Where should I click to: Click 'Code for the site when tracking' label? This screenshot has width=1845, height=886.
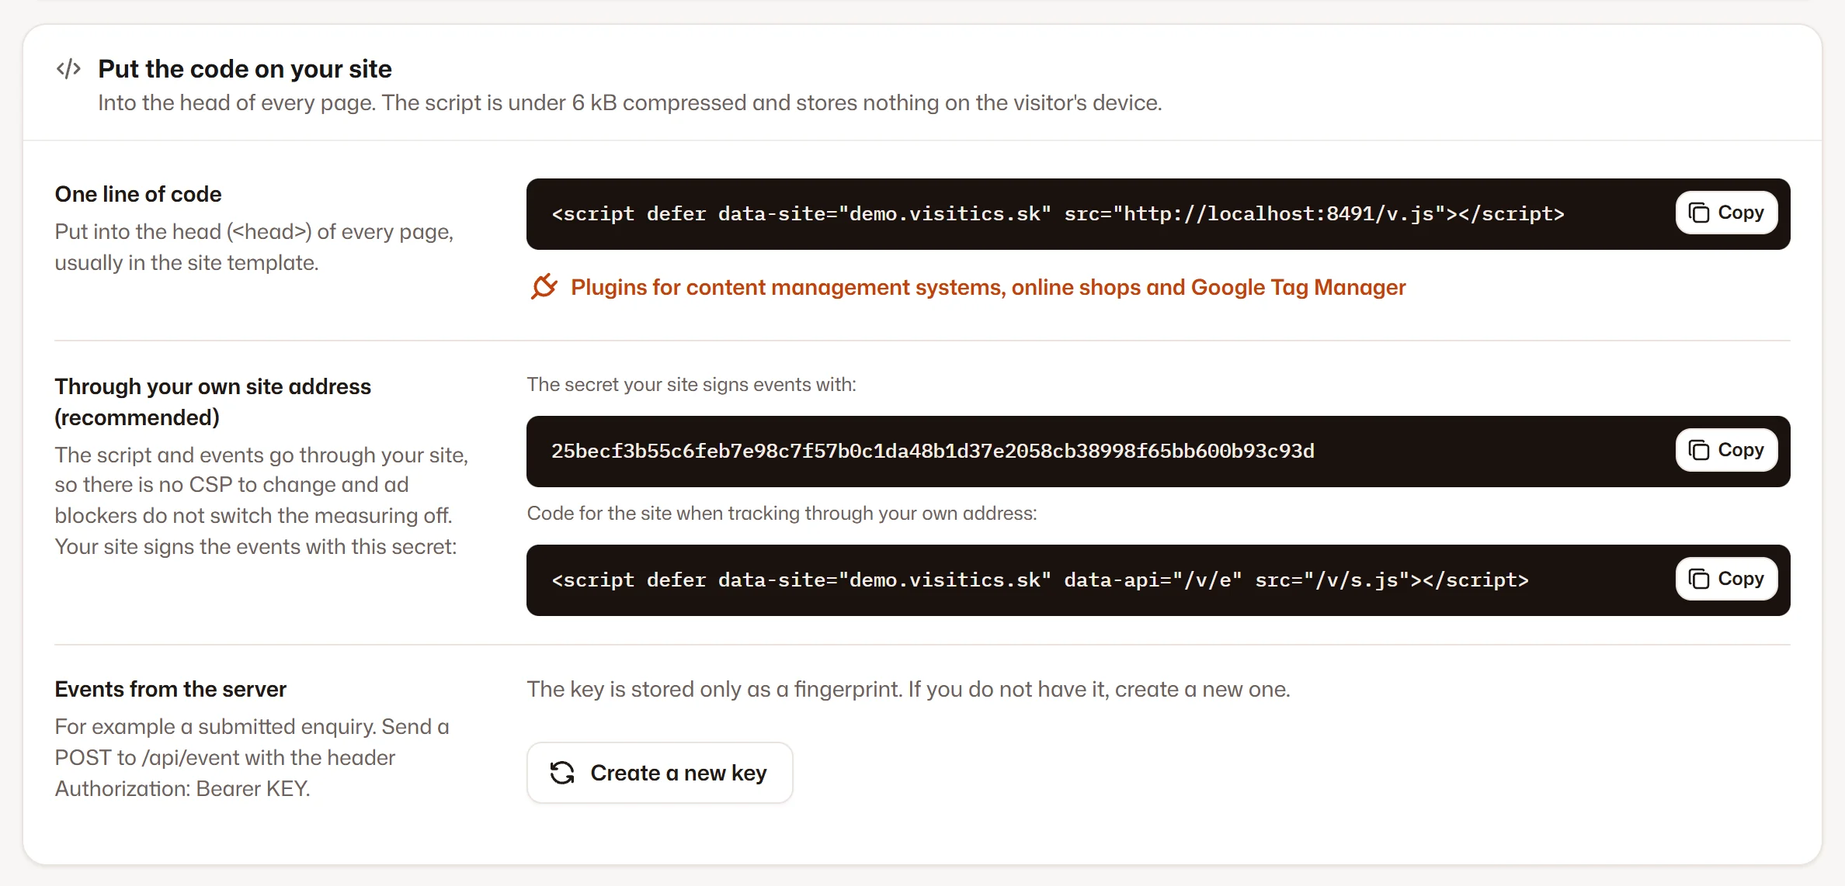click(782, 514)
